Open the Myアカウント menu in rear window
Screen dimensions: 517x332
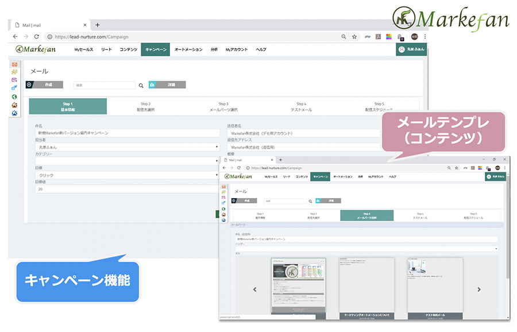[x=237, y=49]
